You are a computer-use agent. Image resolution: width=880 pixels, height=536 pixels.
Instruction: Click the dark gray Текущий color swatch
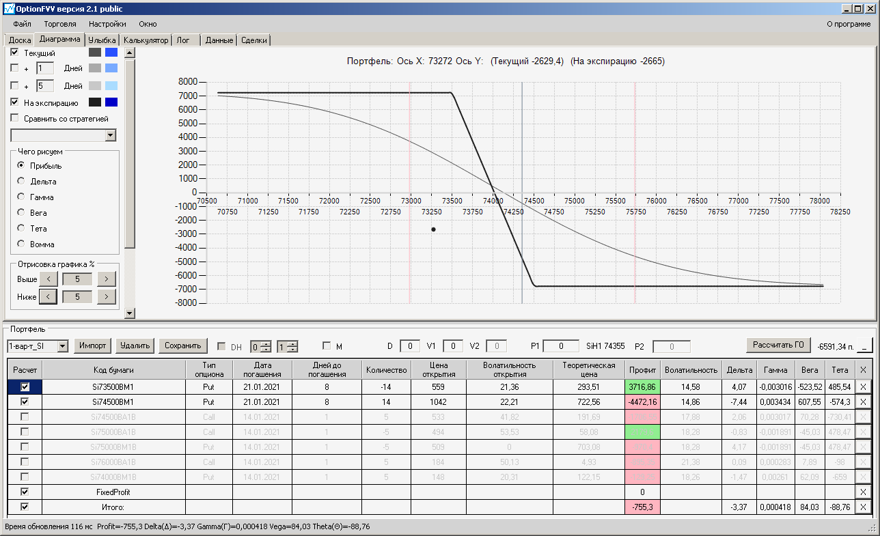click(95, 53)
